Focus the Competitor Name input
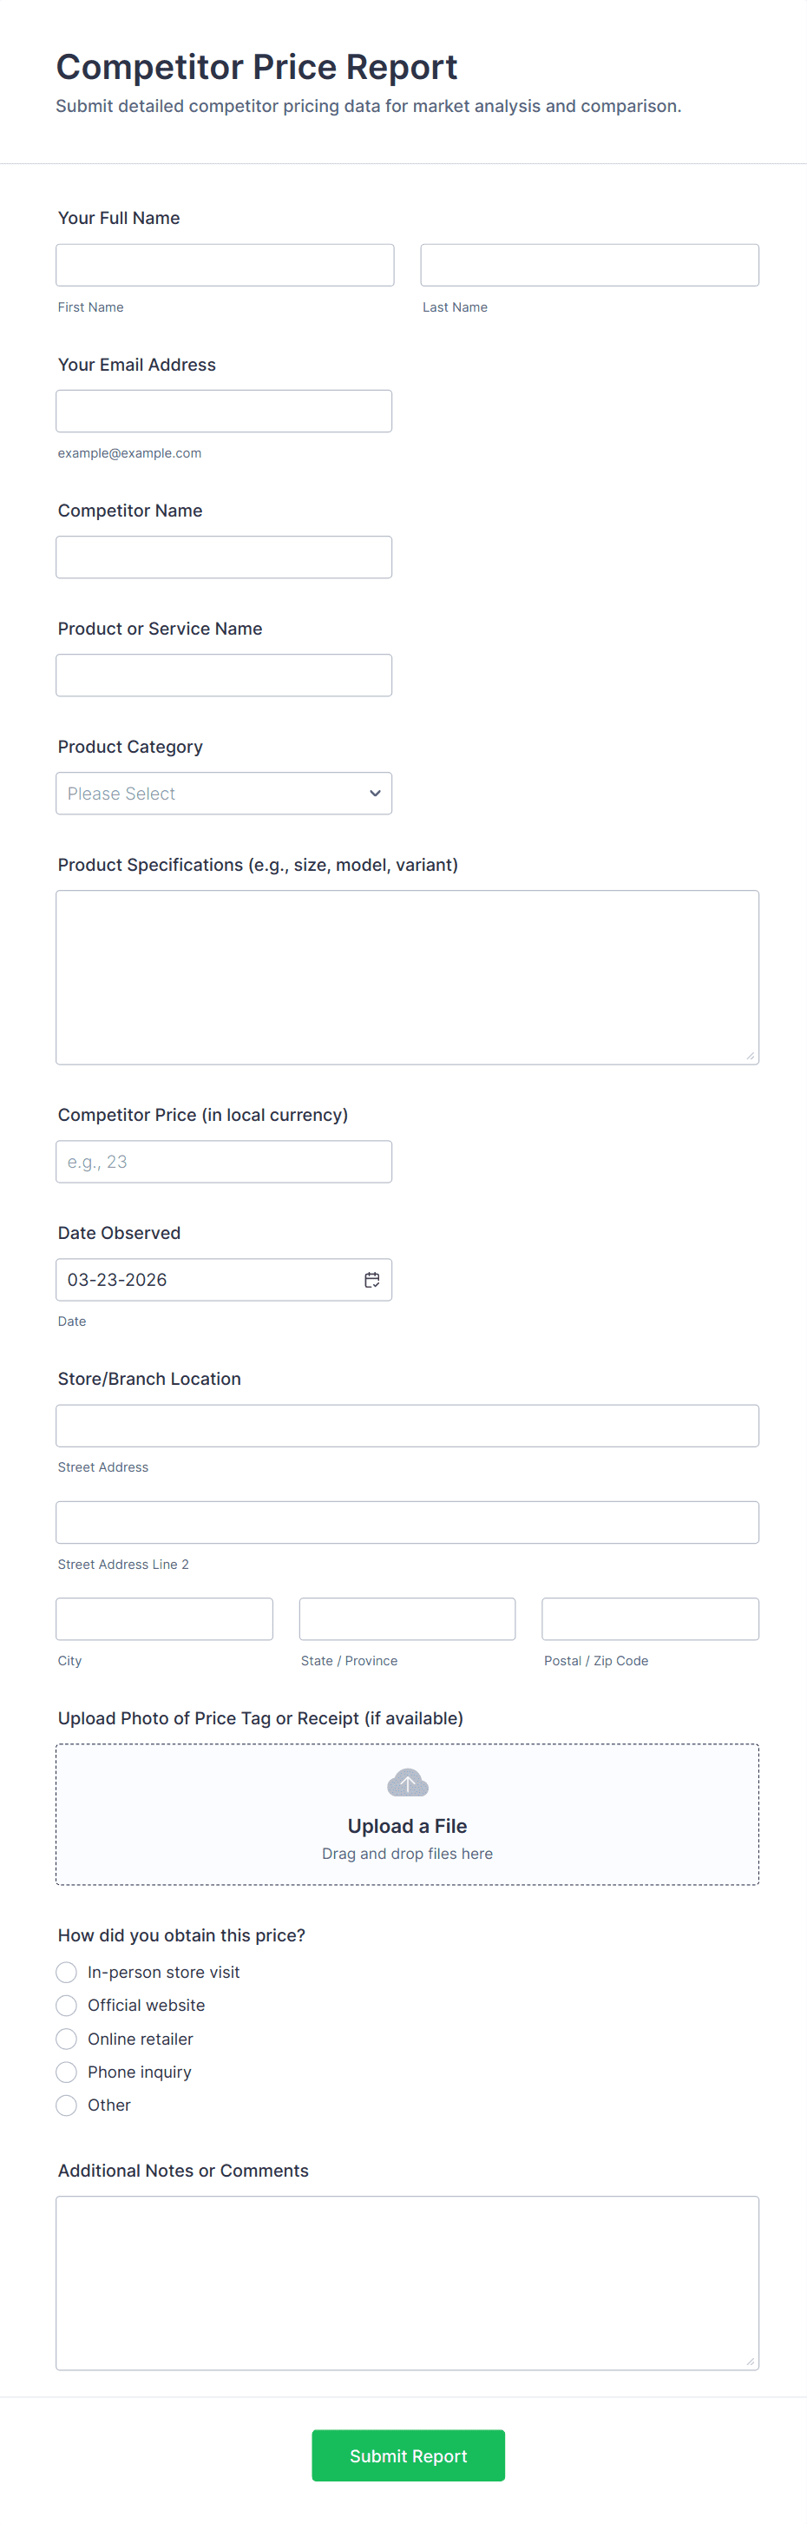The width and height of the screenshot is (807, 2524). tap(224, 557)
